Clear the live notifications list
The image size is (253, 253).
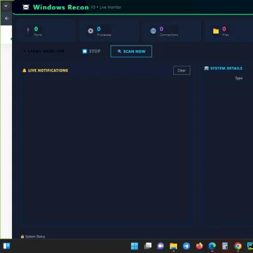point(182,70)
